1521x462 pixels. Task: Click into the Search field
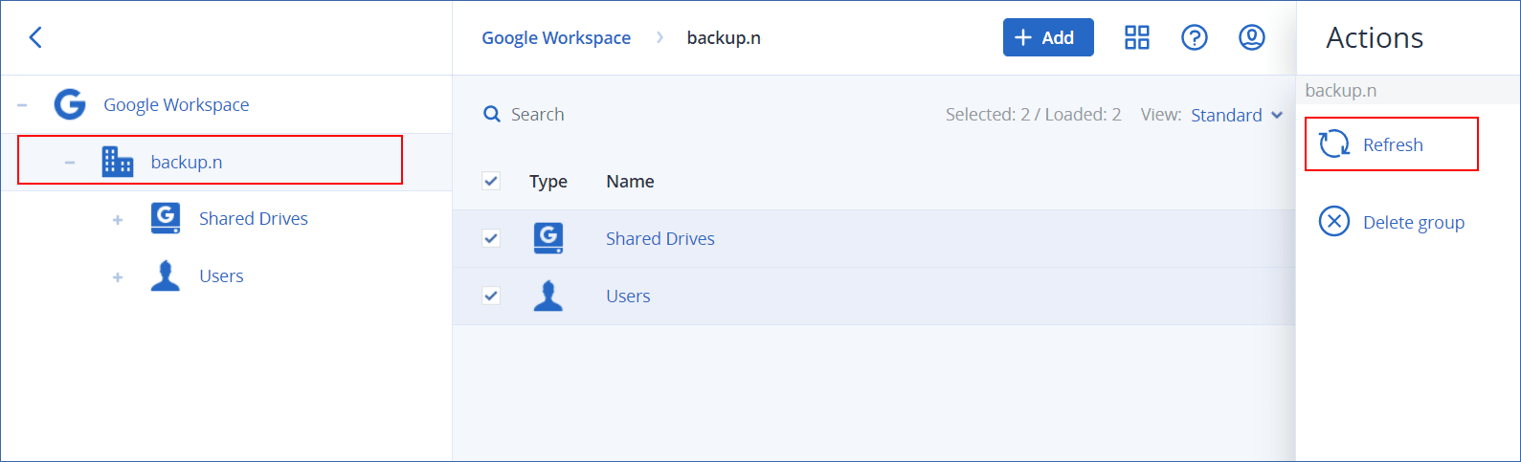click(x=670, y=115)
